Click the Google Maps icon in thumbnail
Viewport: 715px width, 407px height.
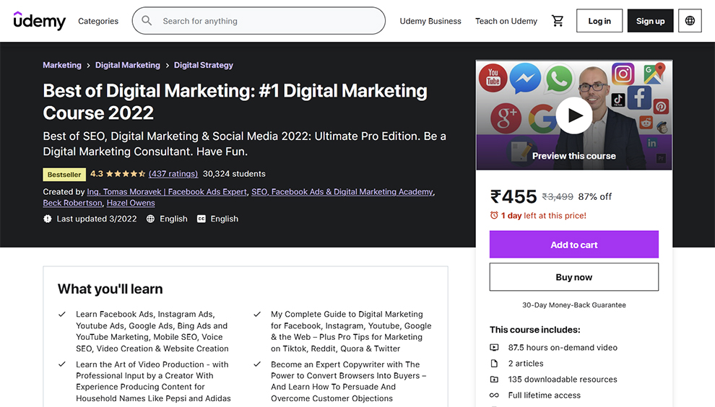point(654,74)
